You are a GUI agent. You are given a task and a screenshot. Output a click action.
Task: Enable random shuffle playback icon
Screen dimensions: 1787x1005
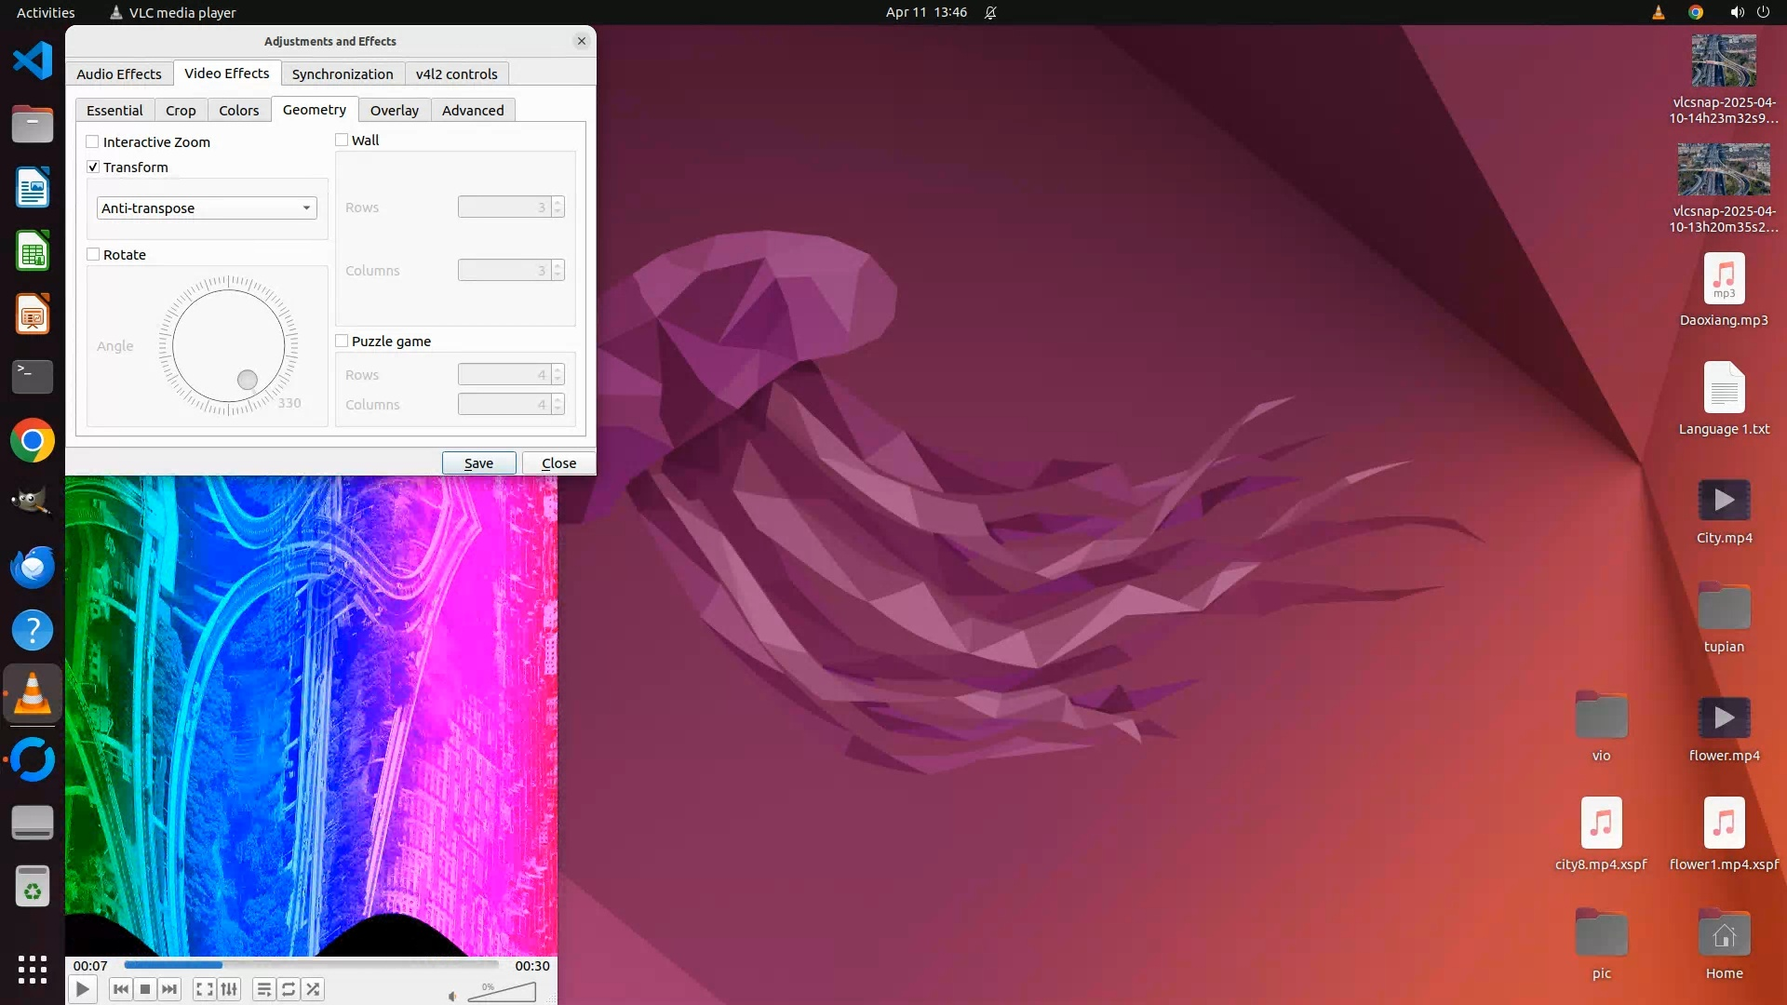click(x=314, y=989)
